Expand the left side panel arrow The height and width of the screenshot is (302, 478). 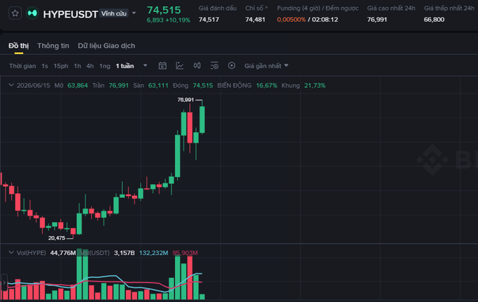pos(4,282)
